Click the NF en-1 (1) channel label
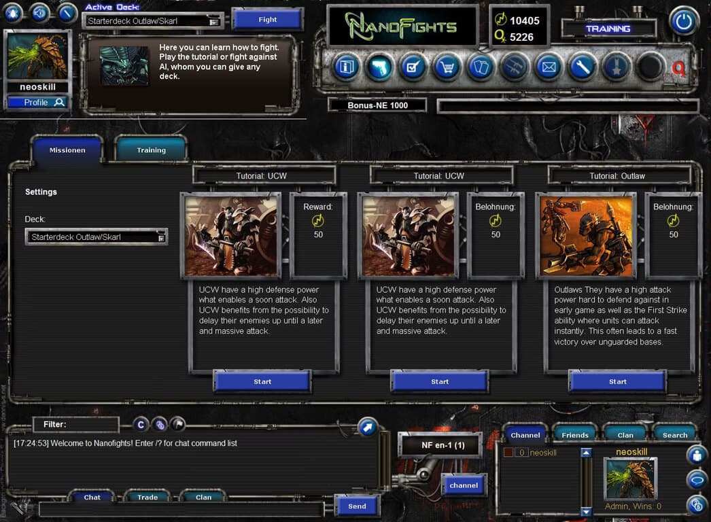711x522 pixels. coord(443,445)
